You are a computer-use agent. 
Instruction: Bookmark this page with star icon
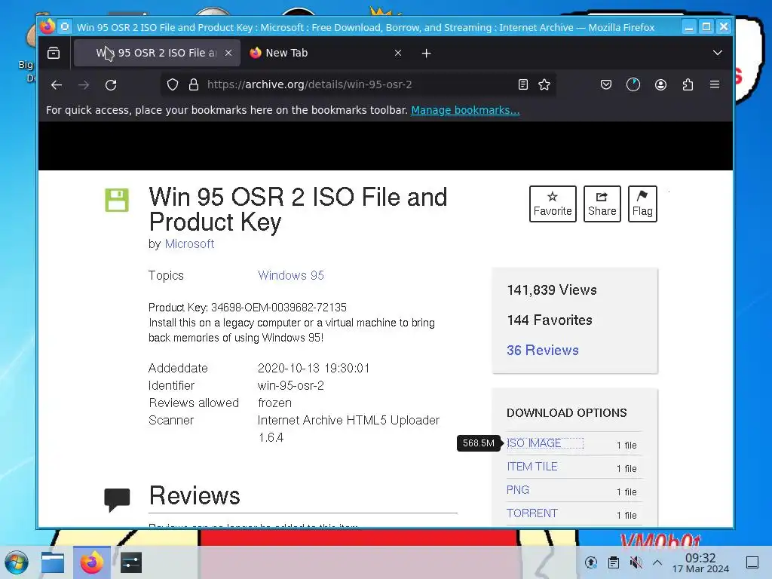(x=544, y=84)
